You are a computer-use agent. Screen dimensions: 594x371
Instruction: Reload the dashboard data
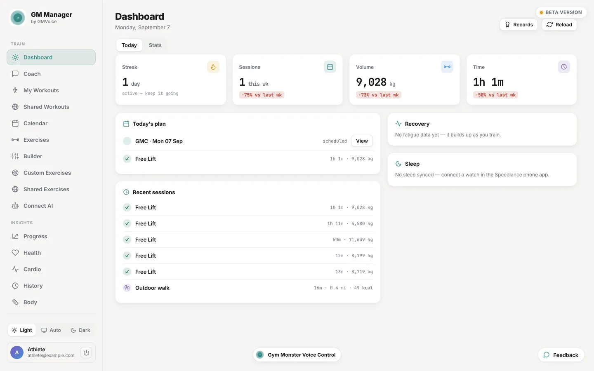point(559,25)
